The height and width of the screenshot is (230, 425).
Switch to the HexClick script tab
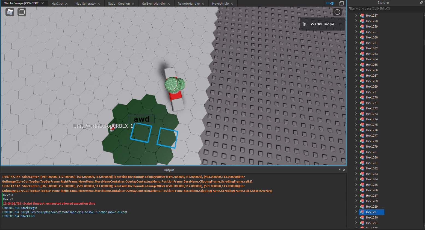pos(57,4)
